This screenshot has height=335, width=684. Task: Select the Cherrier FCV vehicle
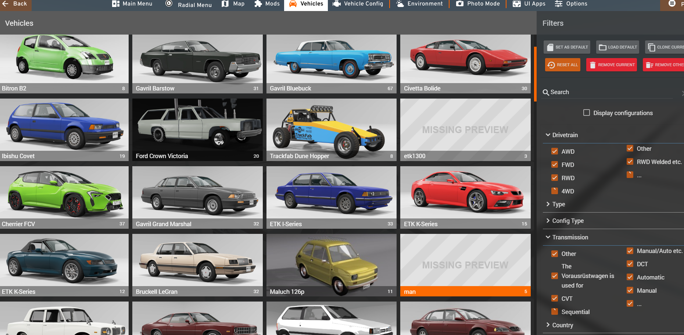[64, 197]
